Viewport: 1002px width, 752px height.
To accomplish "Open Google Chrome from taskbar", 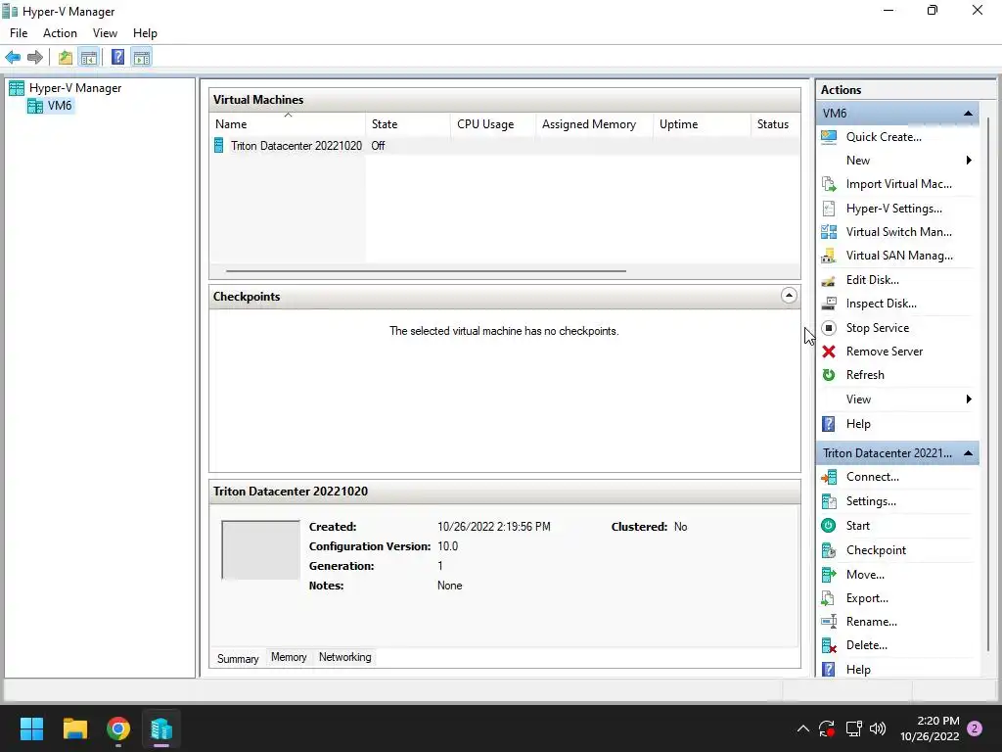I will click(x=118, y=728).
